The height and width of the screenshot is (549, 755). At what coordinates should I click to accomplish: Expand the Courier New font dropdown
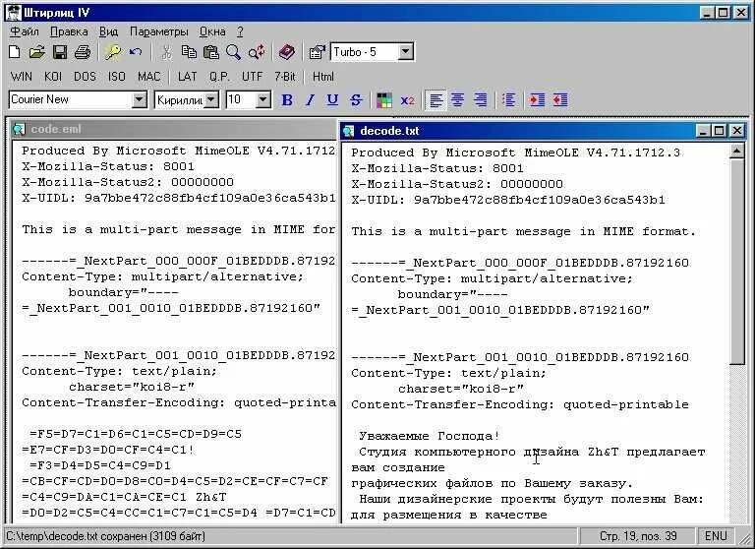pos(139,99)
